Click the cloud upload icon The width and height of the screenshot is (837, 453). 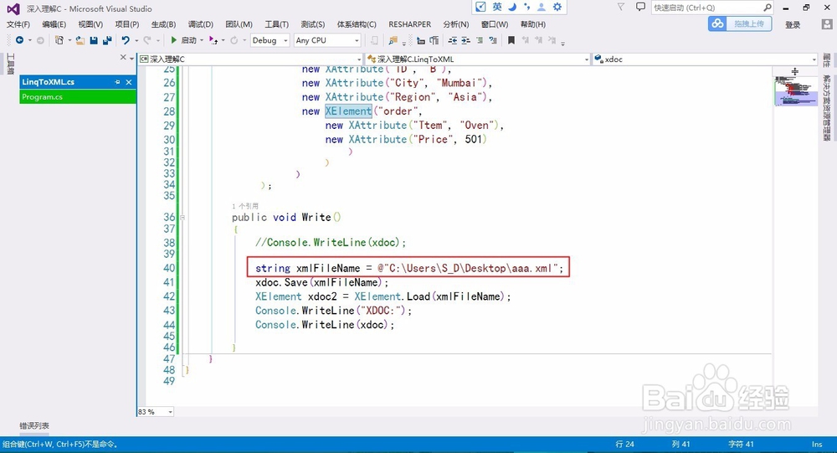[x=718, y=23]
